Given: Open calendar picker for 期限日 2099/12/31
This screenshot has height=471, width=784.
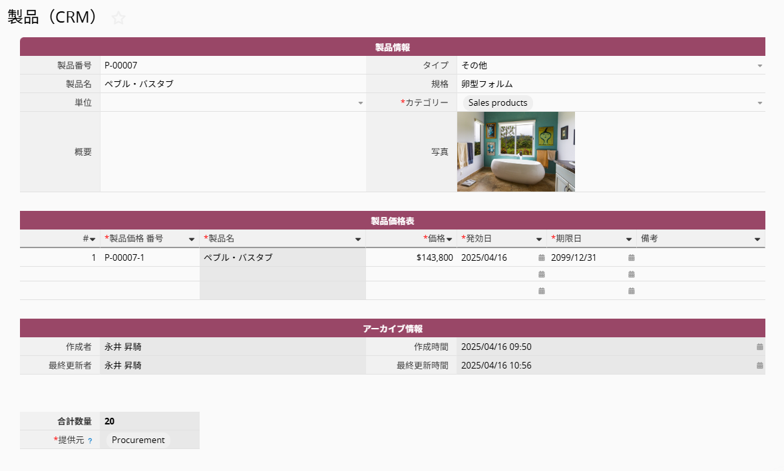Looking at the screenshot, I should (631, 257).
